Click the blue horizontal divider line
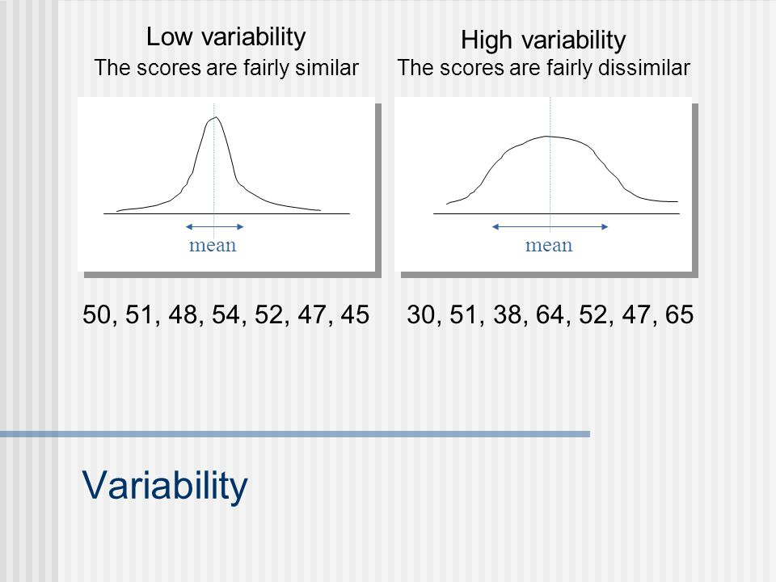Screen dimensions: 776x582 [x=295, y=434]
